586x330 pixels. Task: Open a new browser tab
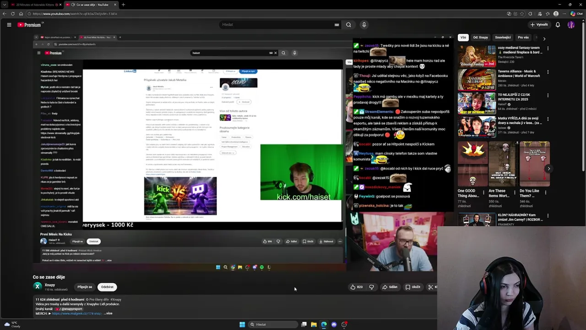(123, 5)
